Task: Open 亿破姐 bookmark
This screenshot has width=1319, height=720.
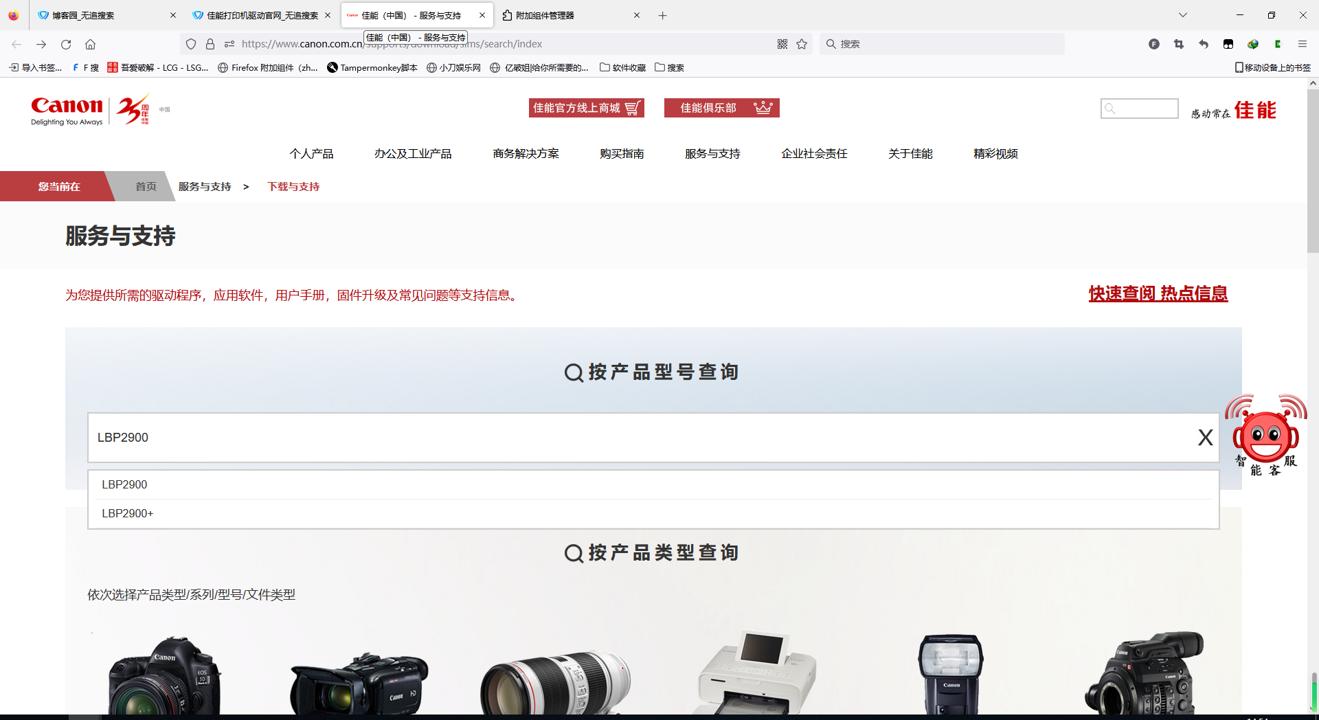Action: pyautogui.click(x=539, y=67)
